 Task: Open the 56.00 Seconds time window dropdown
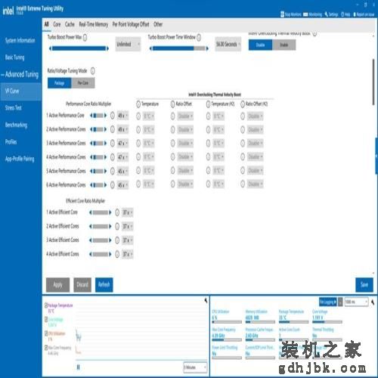[x=228, y=45]
